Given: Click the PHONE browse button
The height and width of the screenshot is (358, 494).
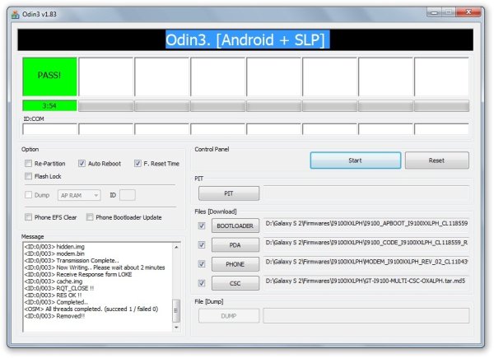Looking at the screenshot, I should [235, 264].
